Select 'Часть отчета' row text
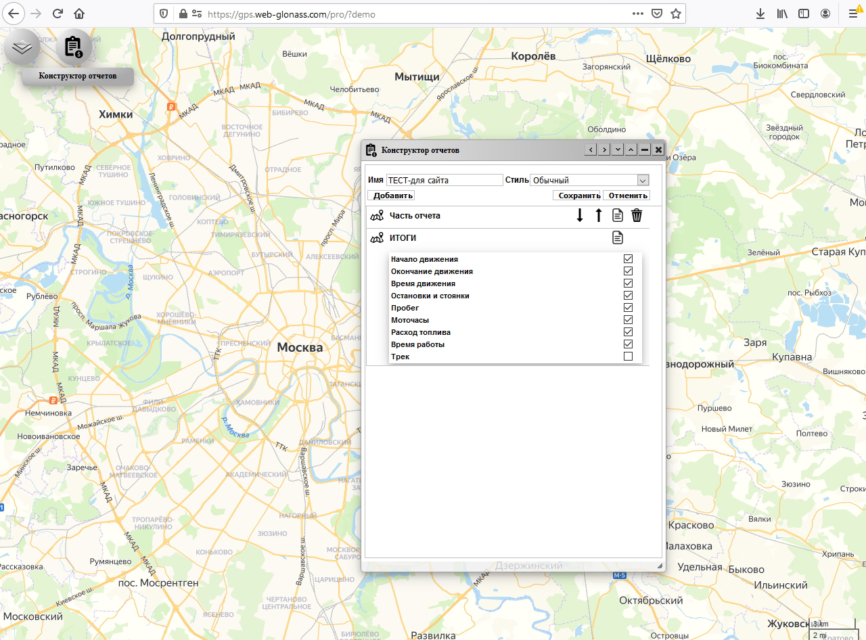This screenshot has height=640, width=866. 415,216
